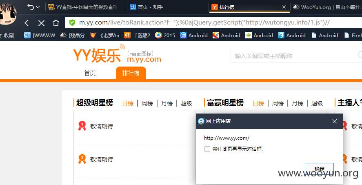Open the browser home page icon
Viewport: 362px width, 185px height.
point(56,23)
